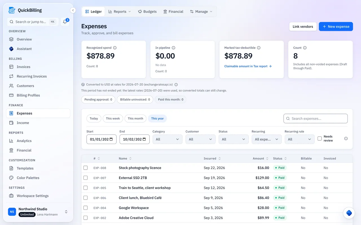The image size is (361, 225).
Task: Open the Customer filter dropdown
Action: (201, 139)
